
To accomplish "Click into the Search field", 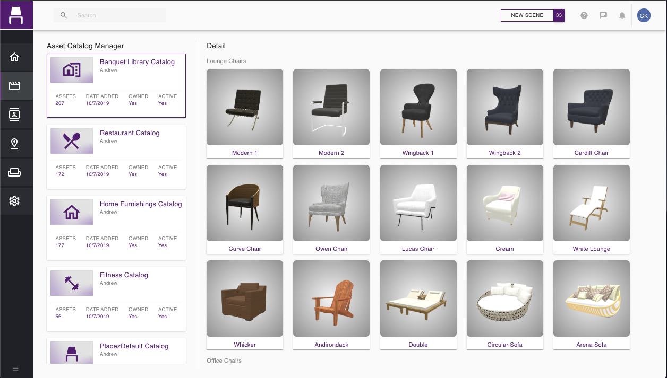I will point(109,15).
